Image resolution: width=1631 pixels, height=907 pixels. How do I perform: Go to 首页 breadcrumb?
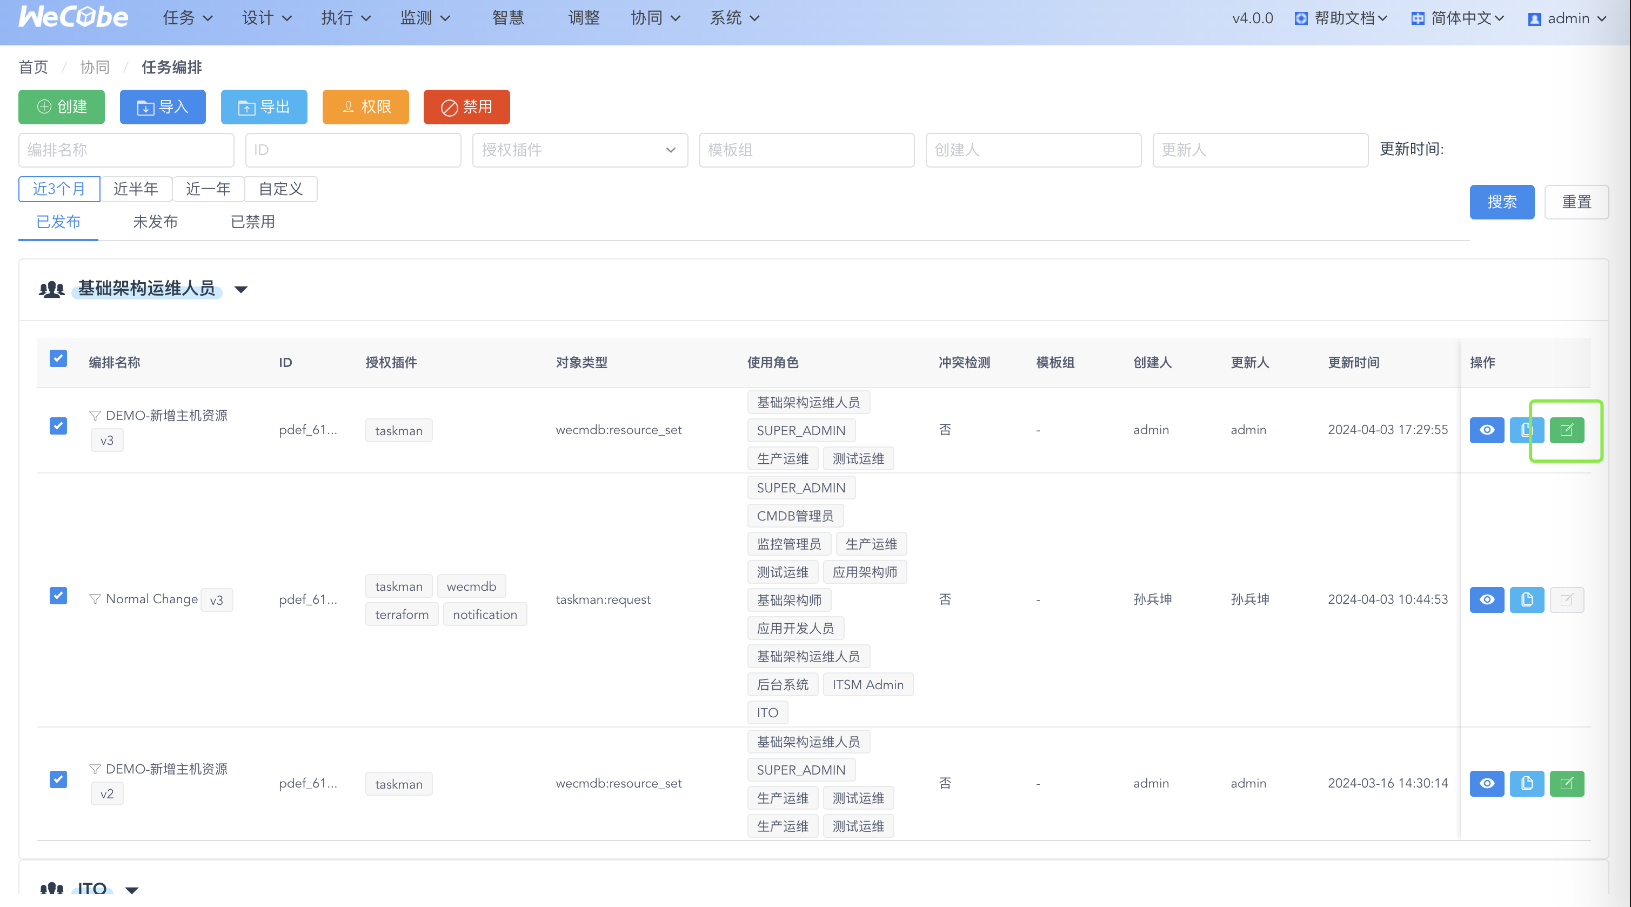[x=34, y=67]
